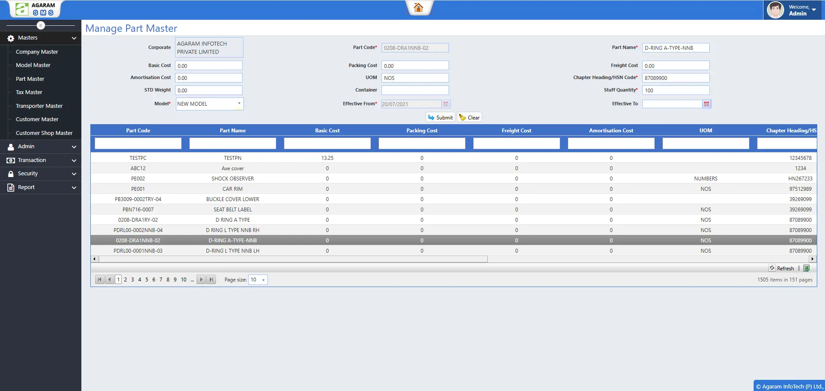825x391 pixels.
Task: Go to the last grid page
Action: 211,280
